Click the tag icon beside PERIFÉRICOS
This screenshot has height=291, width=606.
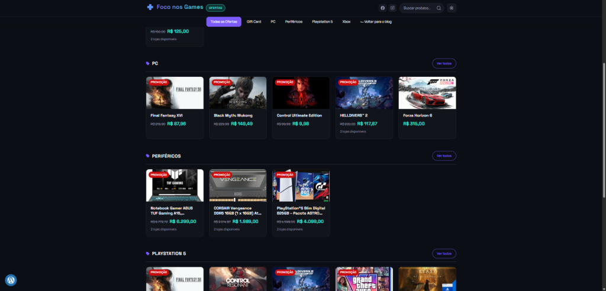(147, 156)
